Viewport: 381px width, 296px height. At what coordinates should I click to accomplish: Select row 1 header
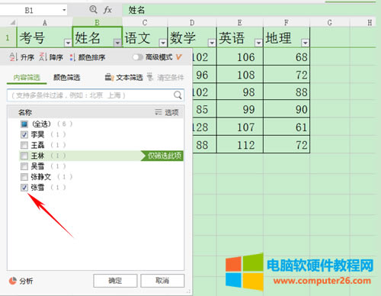tap(8, 37)
